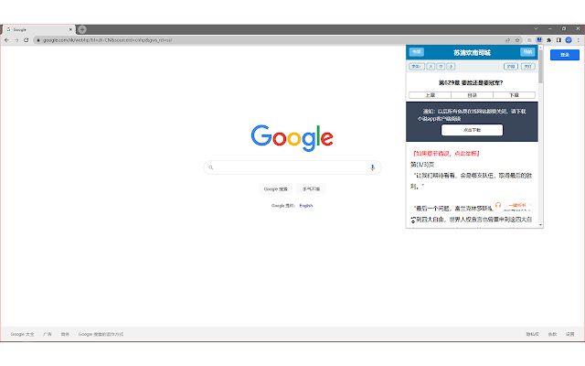
Task: Go back to the previous page
Action: [6, 40]
